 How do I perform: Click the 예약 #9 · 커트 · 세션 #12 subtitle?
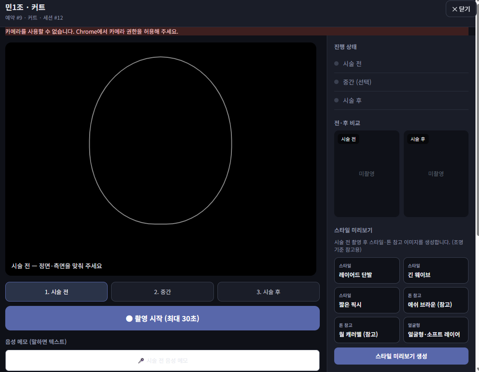click(x=34, y=18)
